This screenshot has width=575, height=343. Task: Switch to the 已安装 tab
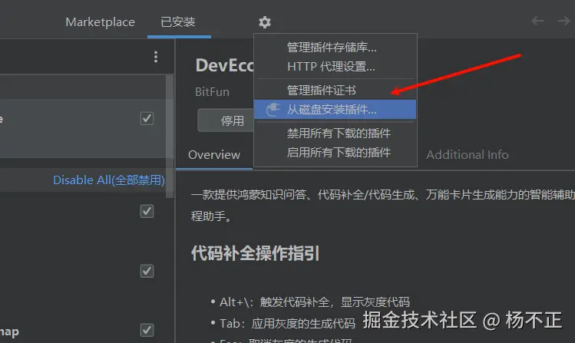coord(178,22)
